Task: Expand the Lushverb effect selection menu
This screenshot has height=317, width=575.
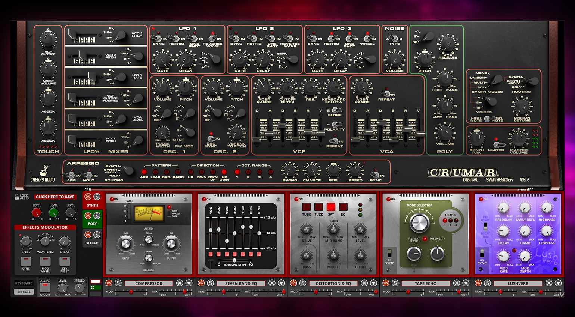Action: click(558, 283)
